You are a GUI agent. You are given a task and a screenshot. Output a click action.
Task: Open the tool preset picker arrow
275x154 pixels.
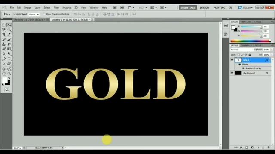[x=9, y=14]
